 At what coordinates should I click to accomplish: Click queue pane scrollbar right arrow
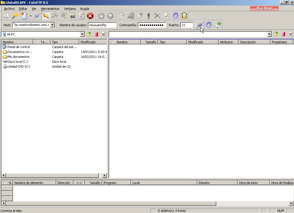291,204
